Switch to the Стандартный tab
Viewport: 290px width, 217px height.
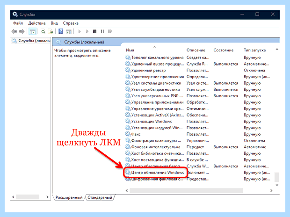point(100,197)
